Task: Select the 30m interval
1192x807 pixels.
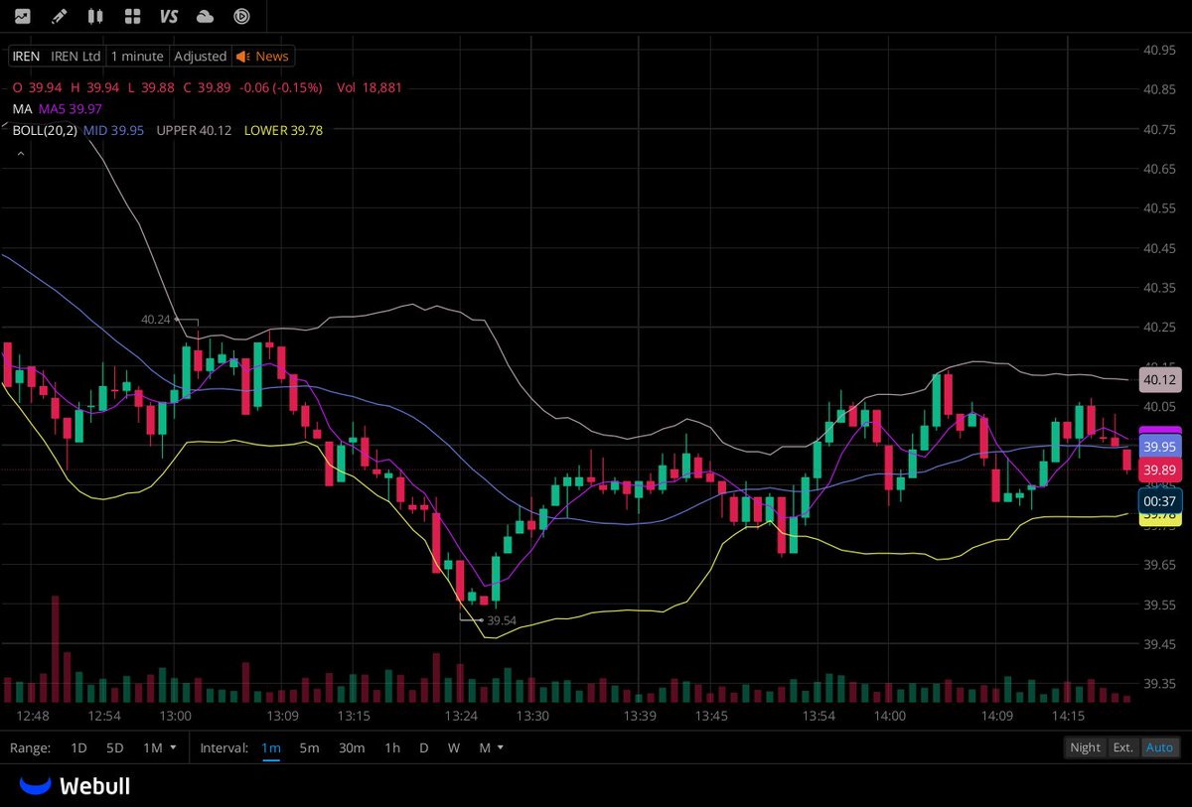Action: point(352,747)
